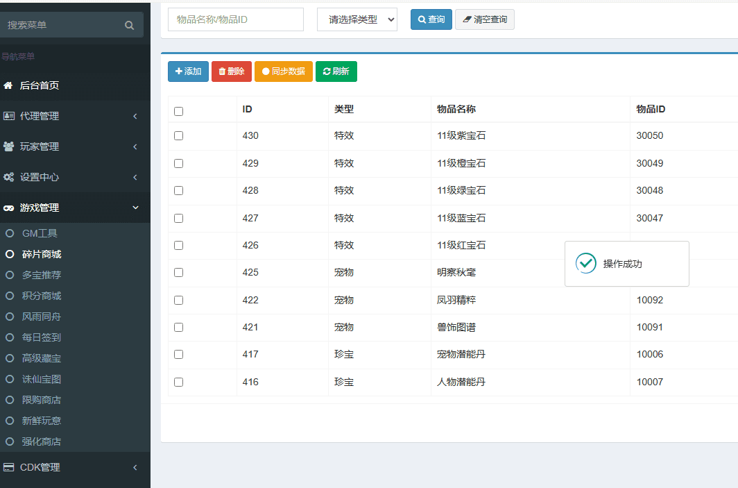Go to 每日签到 in the sidebar

coord(42,337)
